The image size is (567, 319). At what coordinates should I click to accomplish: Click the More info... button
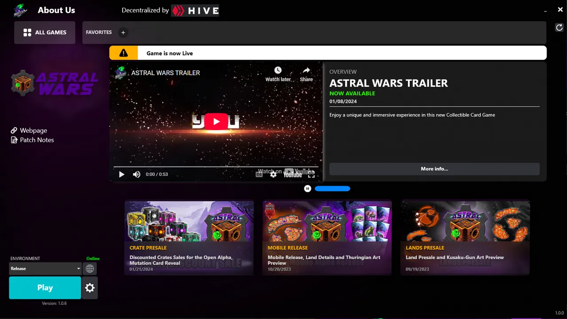click(x=435, y=169)
